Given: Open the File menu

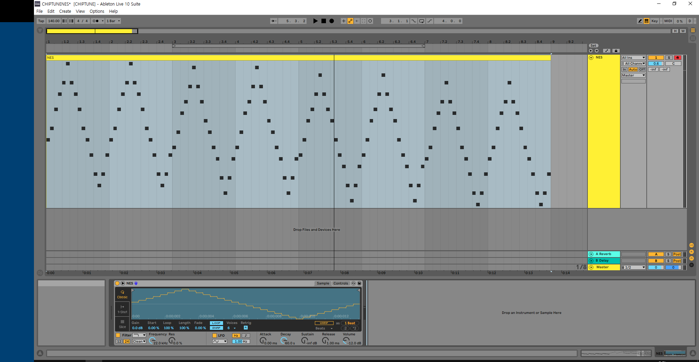Looking at the screenshot, I should pos(39,11).
